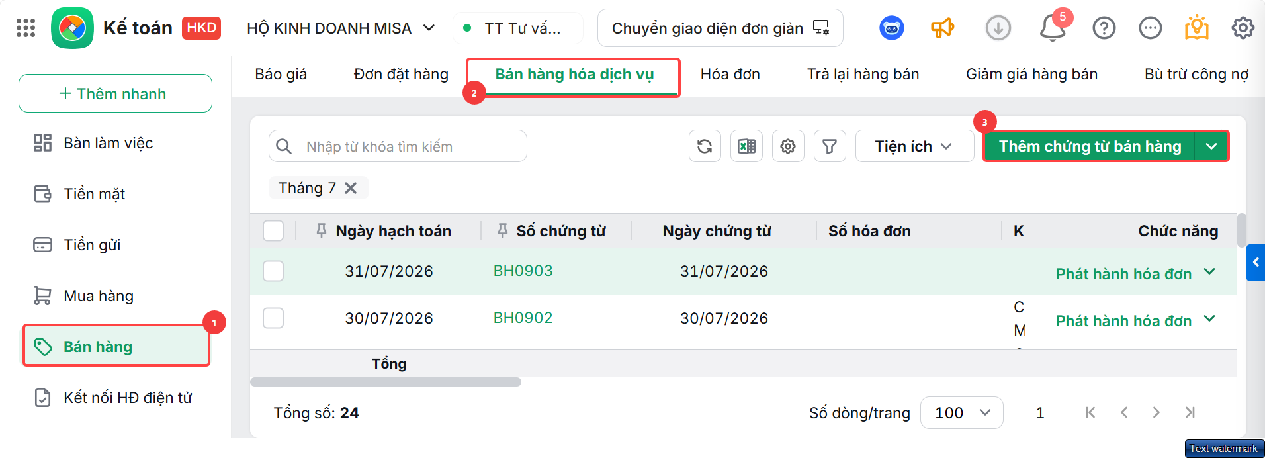The height and width of the screenshot is (458, 1265).
Task: Tick the checkbox for voucher BH0903
Action: 273,271
